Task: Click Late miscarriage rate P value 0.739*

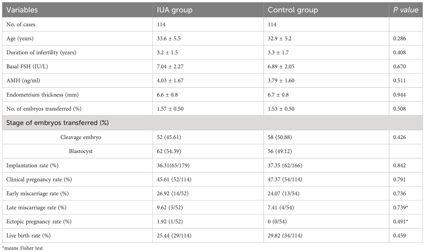Action: coord(401,208)
